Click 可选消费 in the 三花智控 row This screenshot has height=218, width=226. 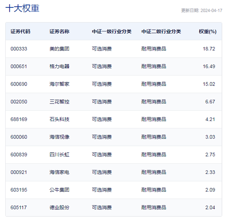tap(102, 101)
